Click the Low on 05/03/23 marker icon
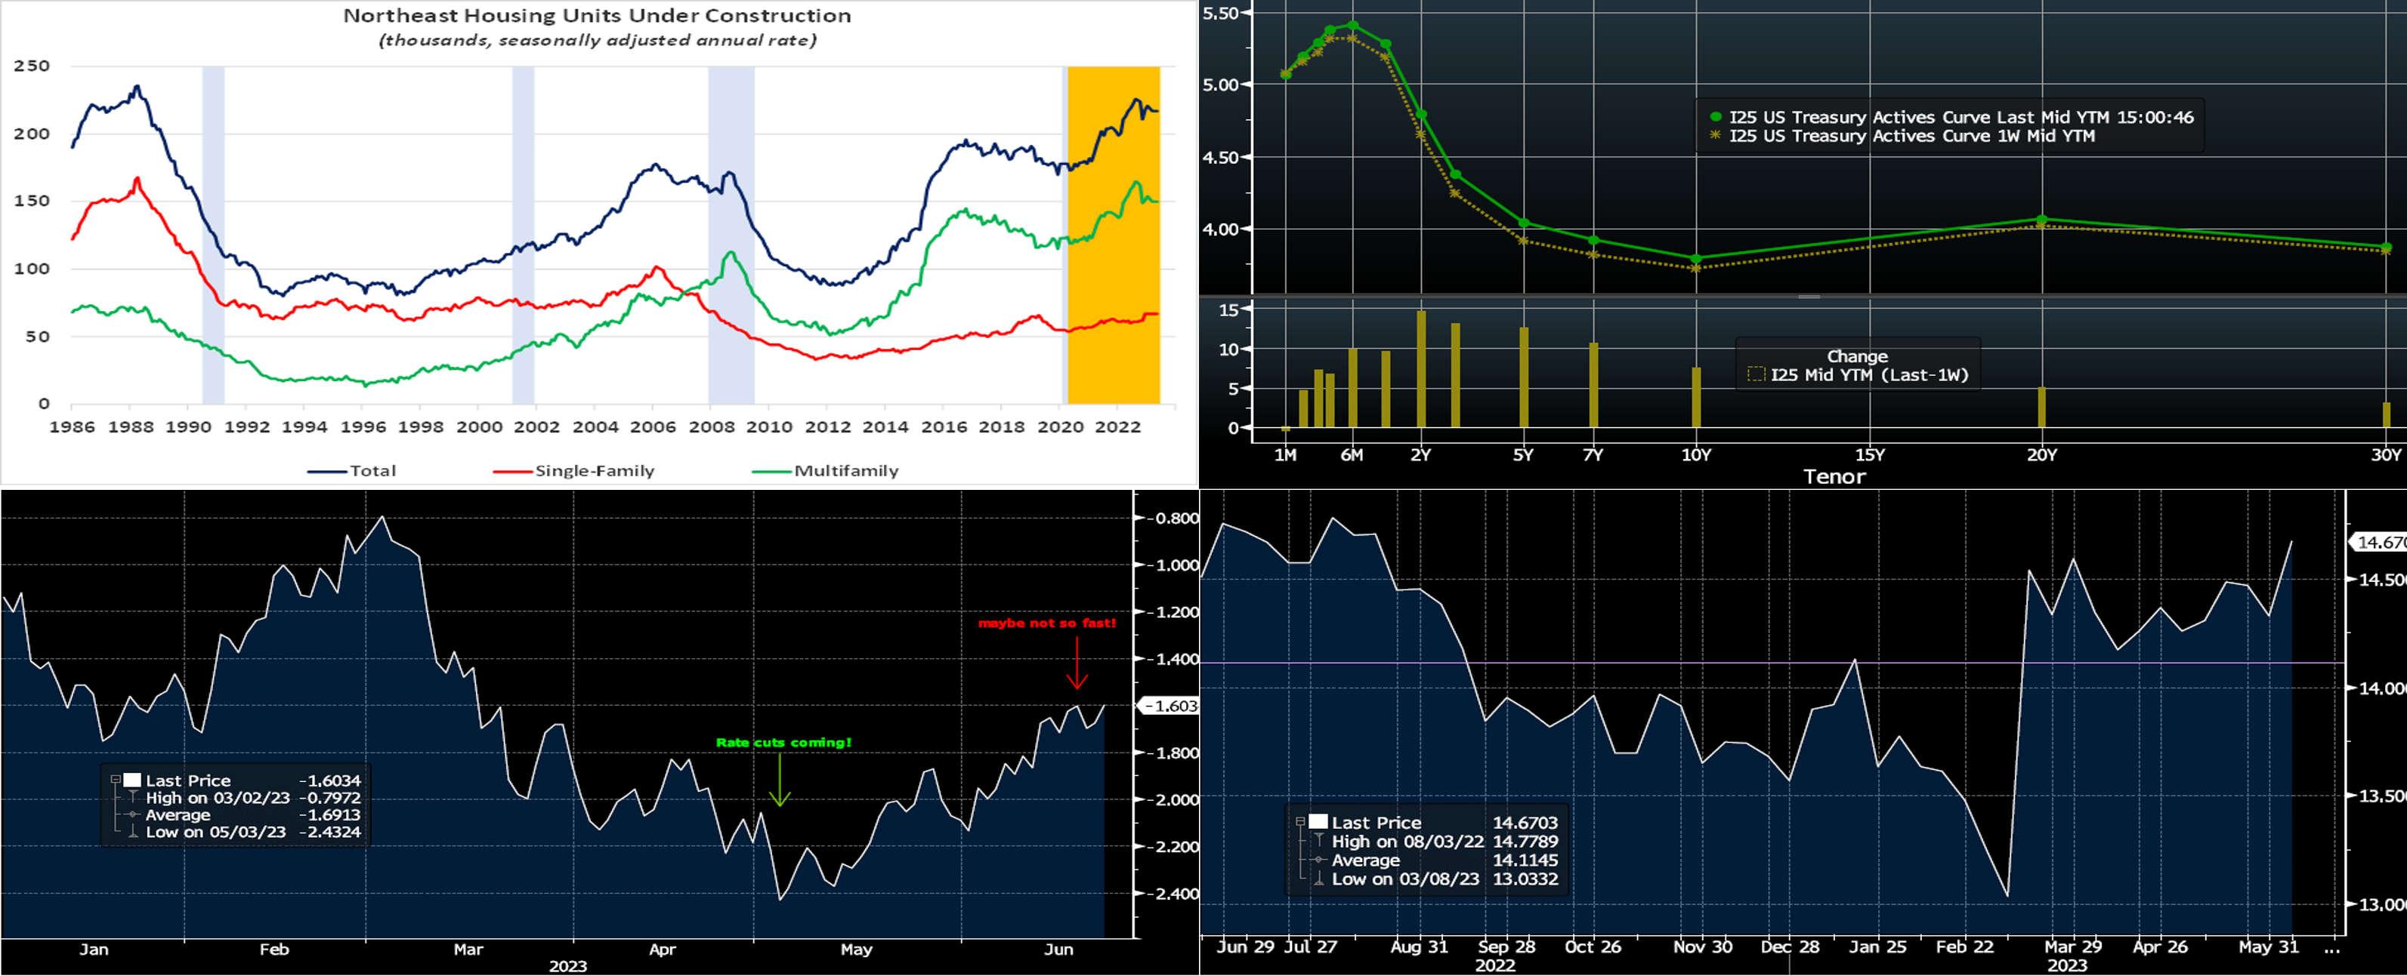This screenshot has height=976, width=2407. 133,831
